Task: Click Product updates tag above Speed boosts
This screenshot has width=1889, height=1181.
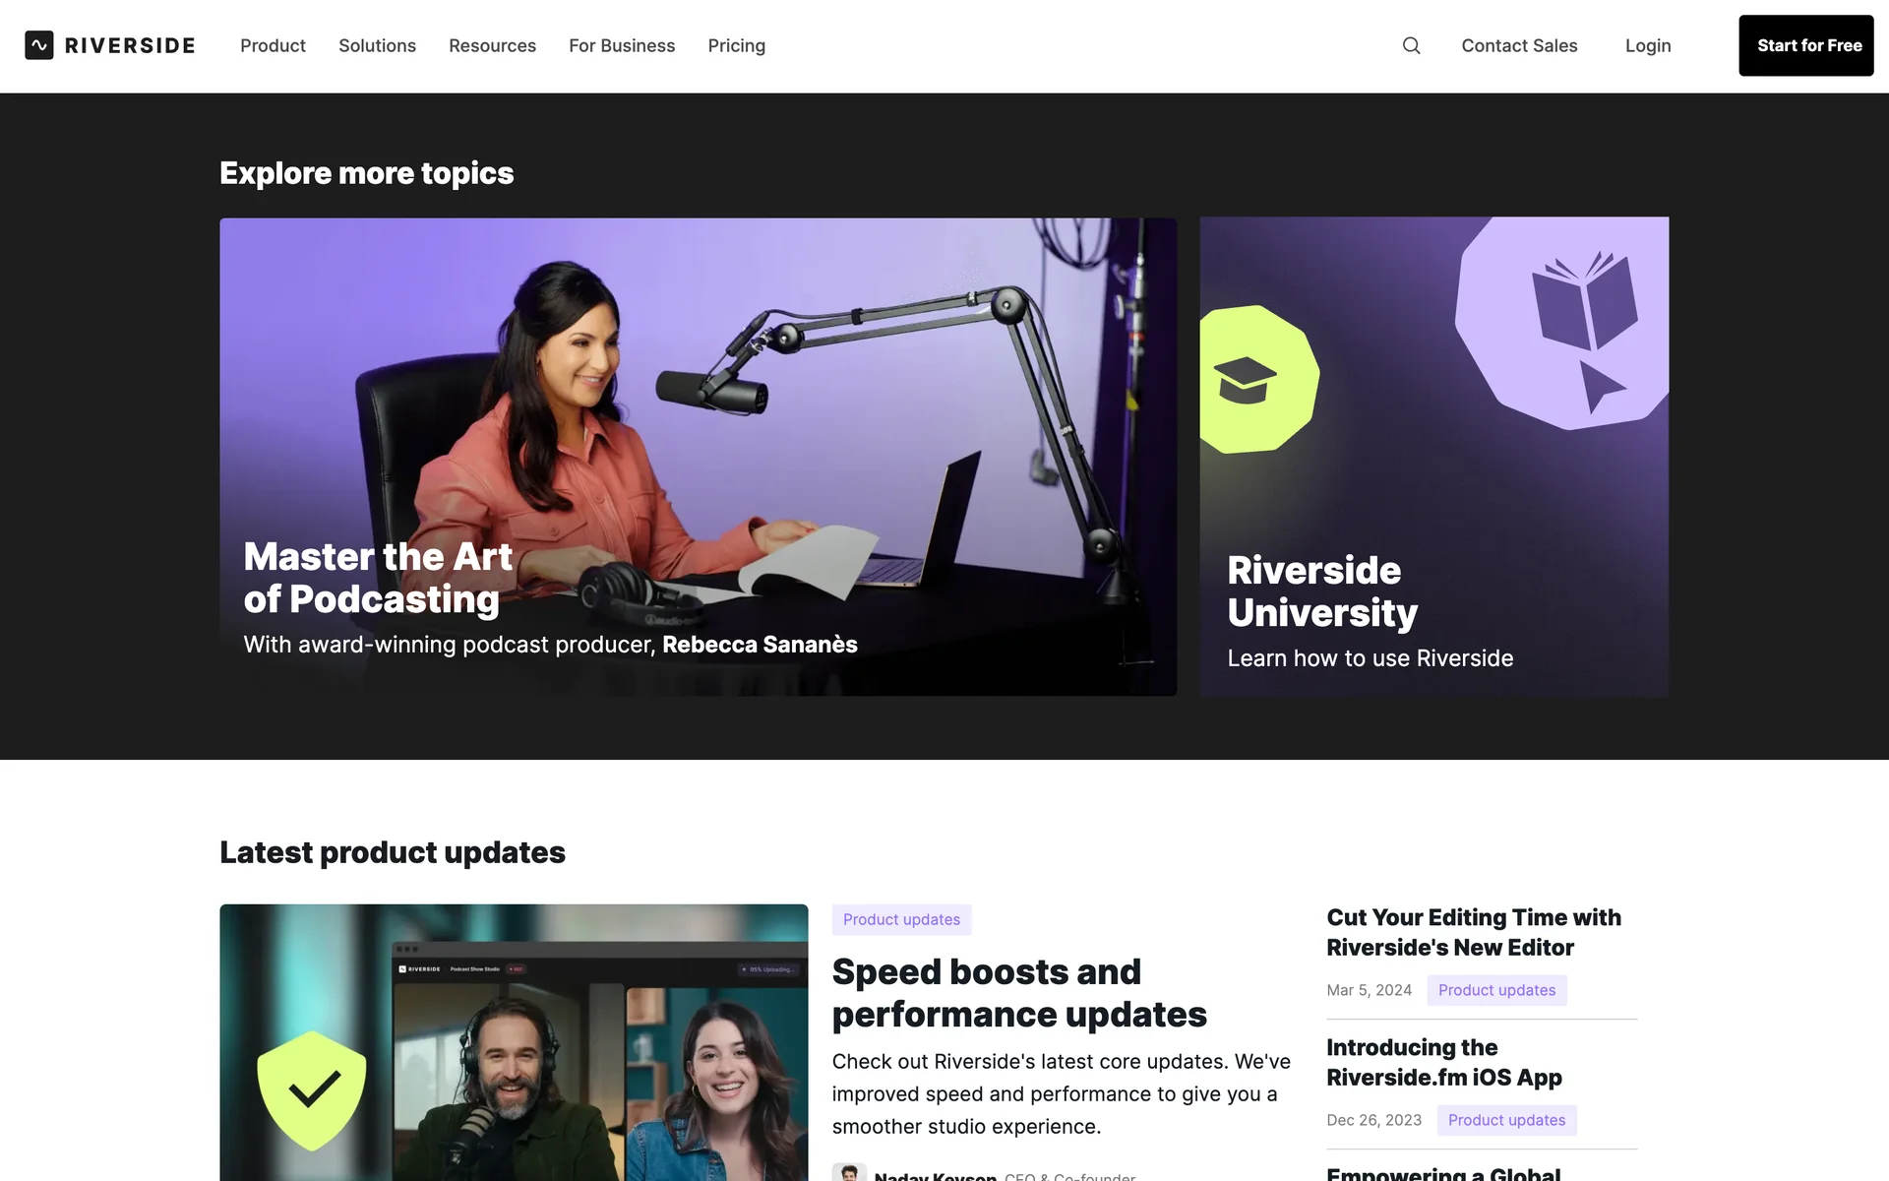Action: pyautogui.click(x=901, y=919)
